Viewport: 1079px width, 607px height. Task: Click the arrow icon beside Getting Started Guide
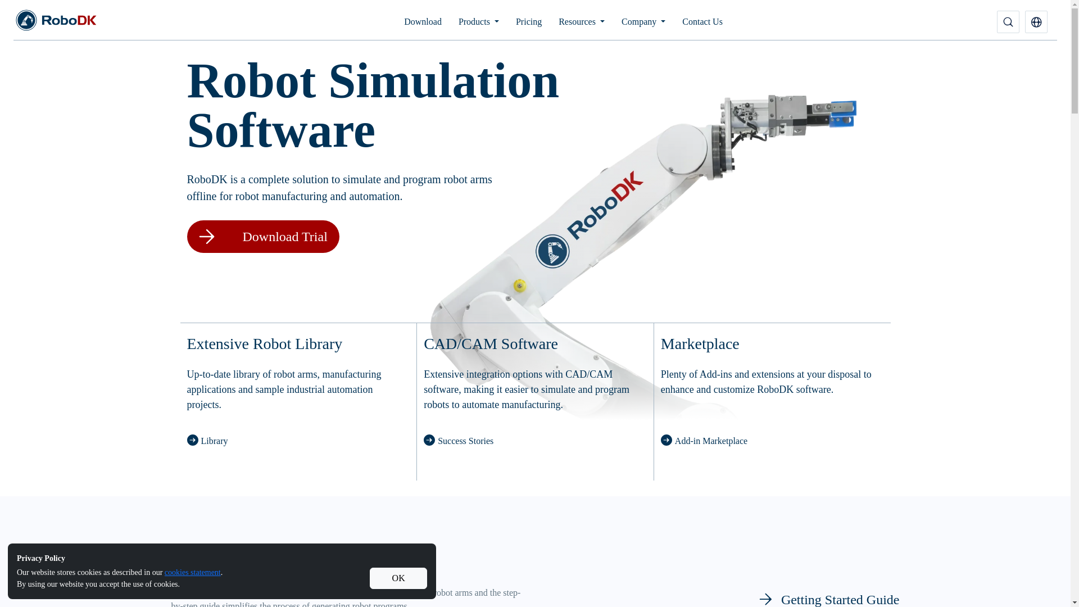(765, 599)
